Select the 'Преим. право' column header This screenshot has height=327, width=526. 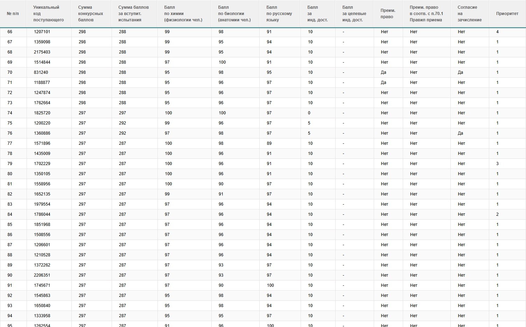388,14
